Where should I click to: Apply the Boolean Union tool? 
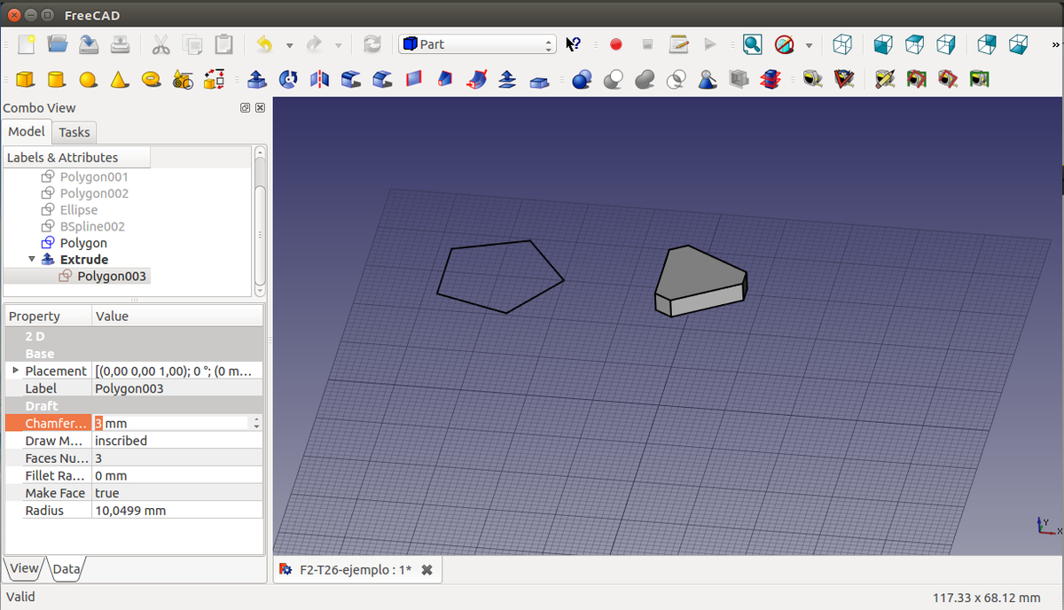coord(645,80)
